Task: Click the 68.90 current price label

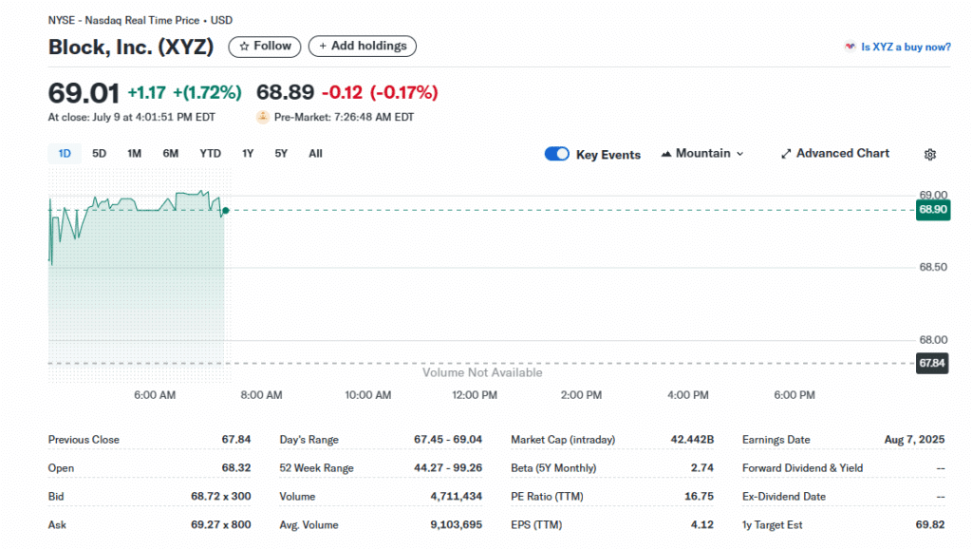Action: (932, 210)
